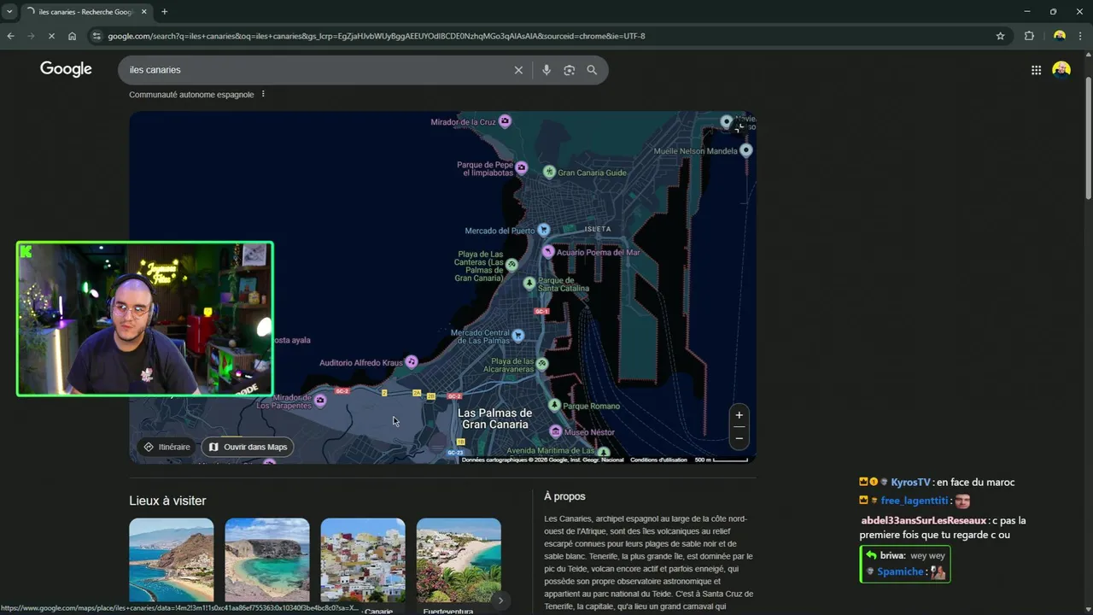This screenshot has height=615, width=1093.
Task: Click the Mercado del Puerto pin
Action: coord(543,230)
